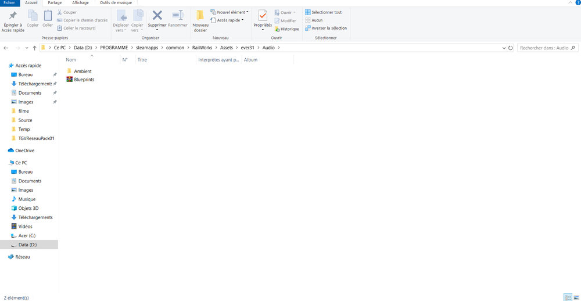
Task: Click Coller le raccourci
Action: [77, 28]
